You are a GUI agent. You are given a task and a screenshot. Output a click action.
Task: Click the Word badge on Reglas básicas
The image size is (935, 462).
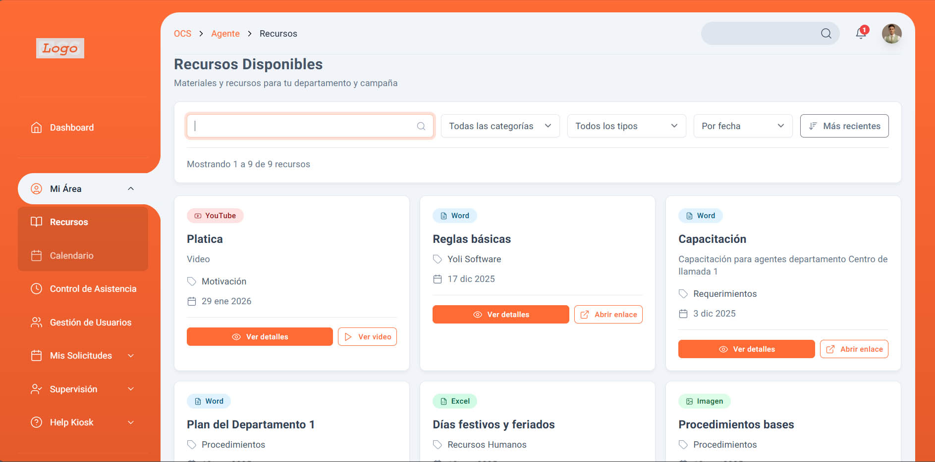454,215
